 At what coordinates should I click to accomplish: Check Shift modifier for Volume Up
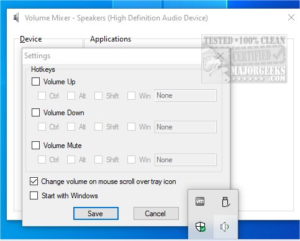98,96
